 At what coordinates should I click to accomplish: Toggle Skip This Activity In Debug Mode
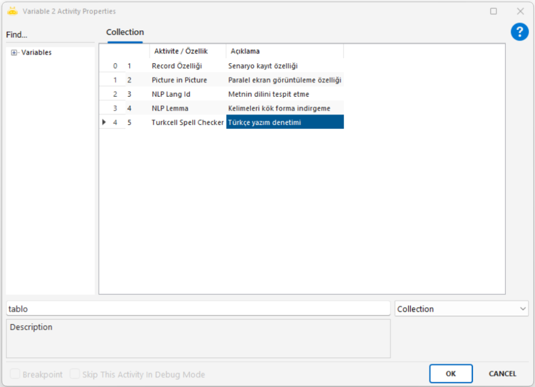click(75, 374)
